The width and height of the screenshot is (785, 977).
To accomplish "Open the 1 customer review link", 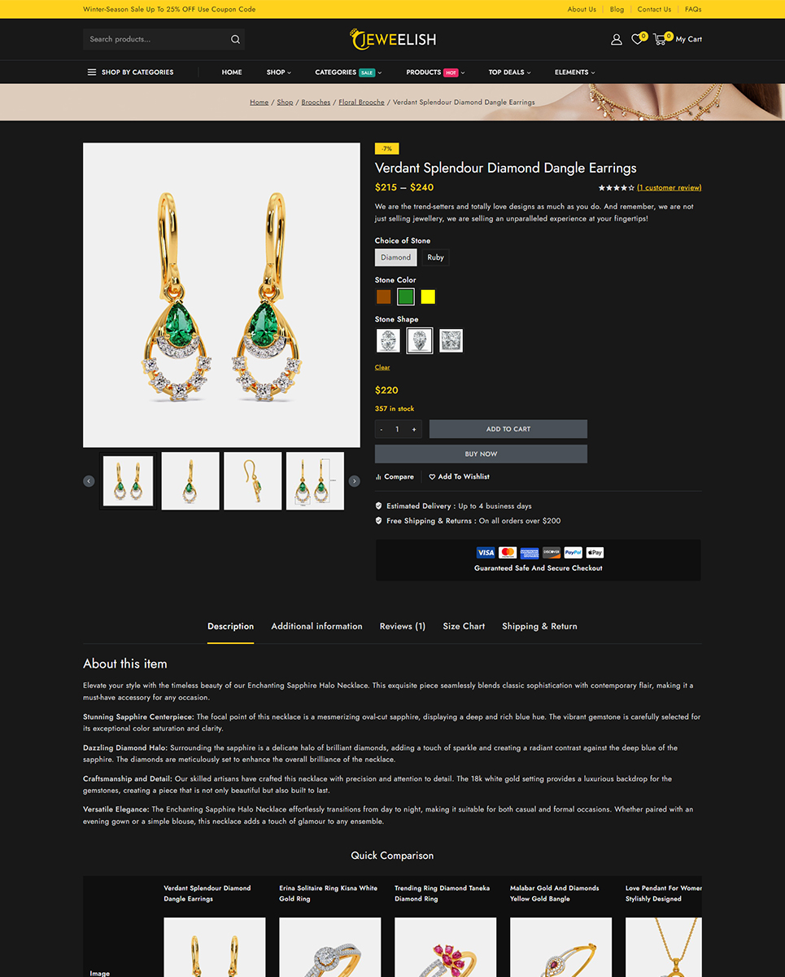I will click(669, 188).
